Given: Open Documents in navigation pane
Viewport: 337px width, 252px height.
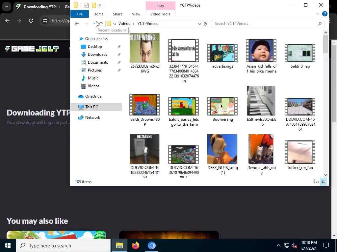Looking at the screenshot, I should 97,62.
